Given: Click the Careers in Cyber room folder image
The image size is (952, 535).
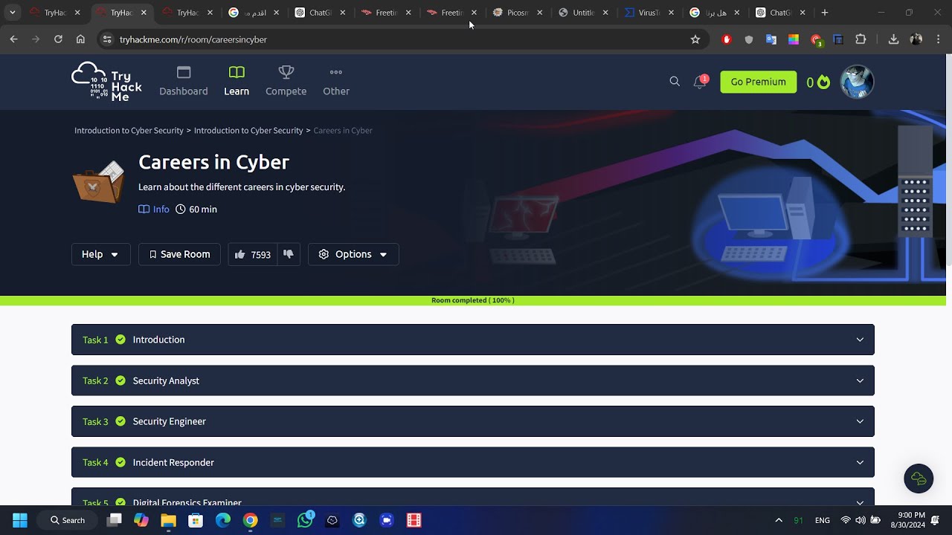Looking at the screenshot, I should pyautogui.click(x=98, y=181).
